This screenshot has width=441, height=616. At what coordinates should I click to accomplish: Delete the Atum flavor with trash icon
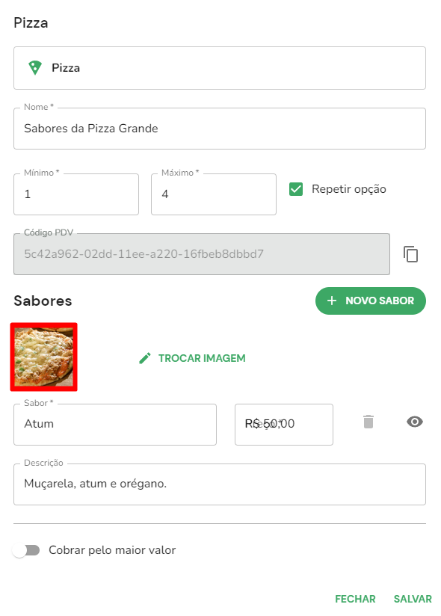pos(368,422)
